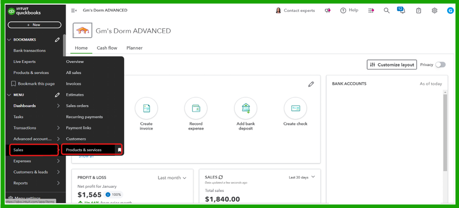Viewport: 459px width, 208px height.
Task: Click bookmark flag beside Products & services
Action: [x=119, y=150]
